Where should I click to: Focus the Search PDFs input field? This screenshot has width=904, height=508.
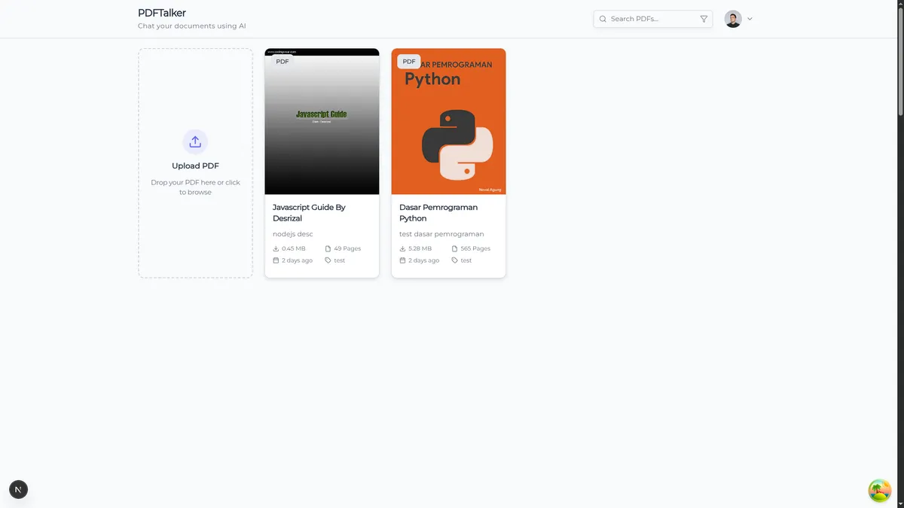652,19
